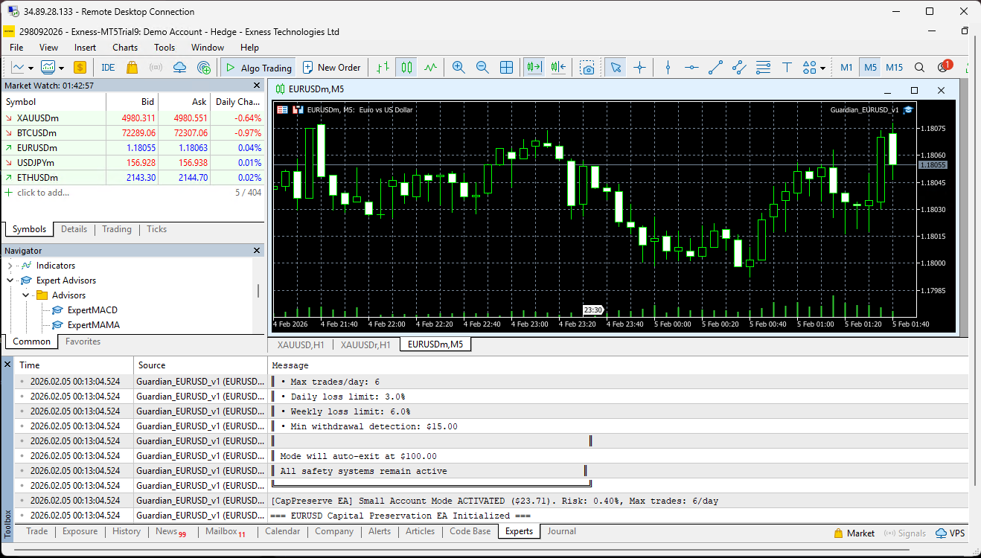This screenshot has height=558, width=981.
Task: Open the File menu
Action: [x=16, y=47]
